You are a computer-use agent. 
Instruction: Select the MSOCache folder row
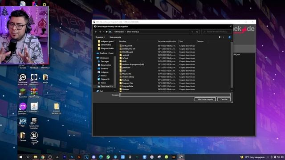point(157,74)
